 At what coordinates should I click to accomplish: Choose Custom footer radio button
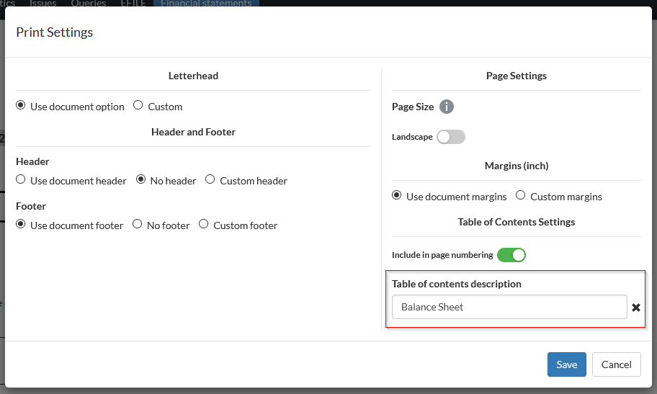click(204, 225)
